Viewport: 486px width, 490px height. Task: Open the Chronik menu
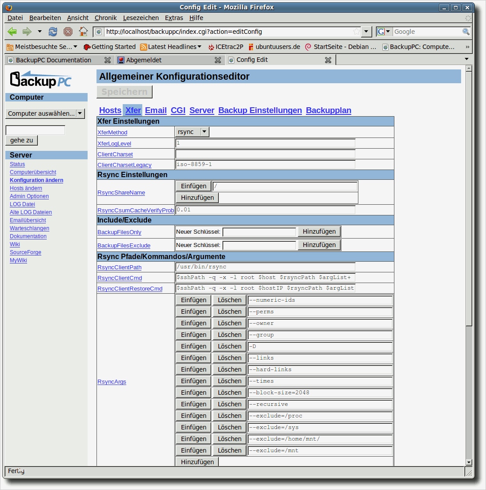pyautogui.click(x=105, y=18)
